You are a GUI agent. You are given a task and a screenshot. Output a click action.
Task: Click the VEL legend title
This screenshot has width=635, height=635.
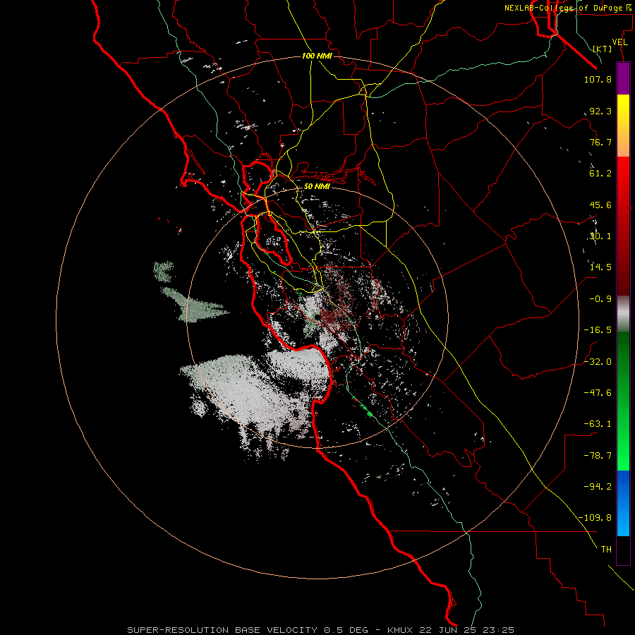620,42
